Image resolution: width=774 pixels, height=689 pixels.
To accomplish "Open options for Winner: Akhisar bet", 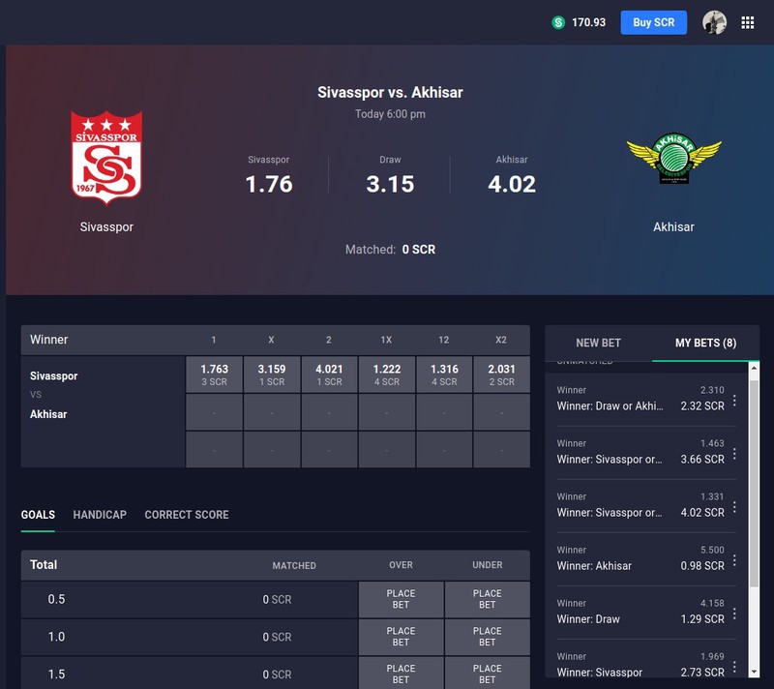I will tap(734, 560).
